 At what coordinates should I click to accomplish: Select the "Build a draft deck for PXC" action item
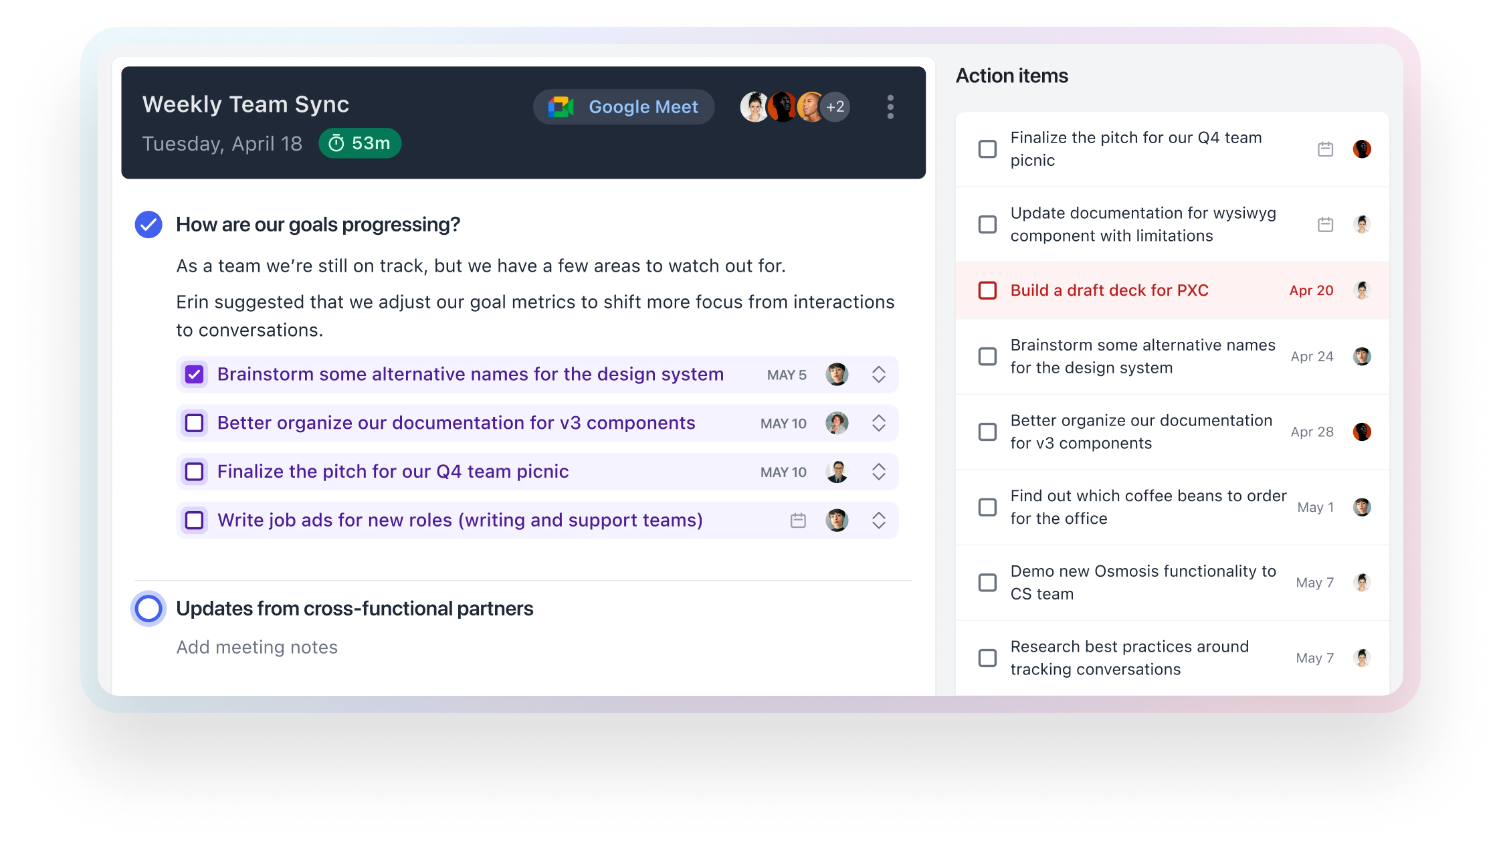point(1109,290)
